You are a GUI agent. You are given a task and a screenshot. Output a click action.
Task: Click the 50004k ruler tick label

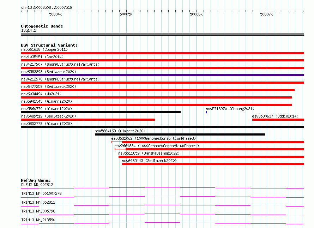click(55, 14)
